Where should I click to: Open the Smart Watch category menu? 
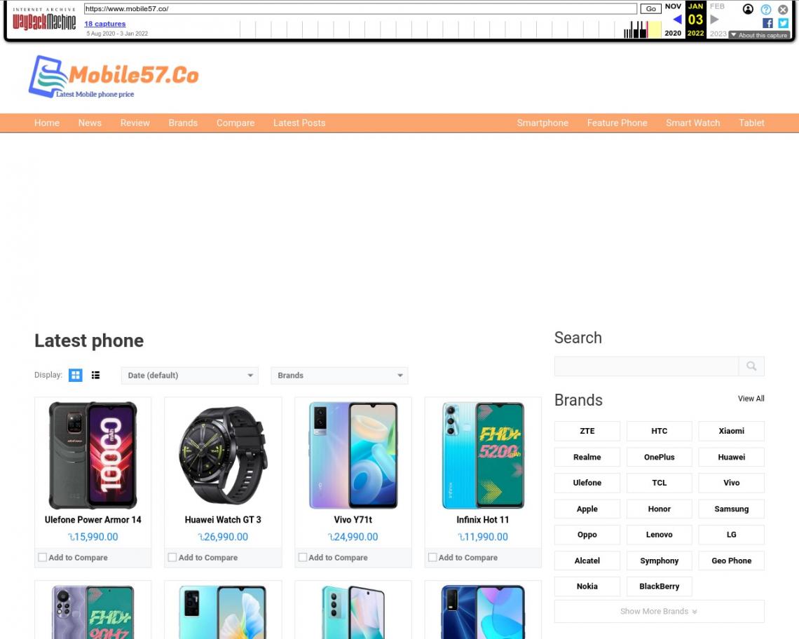(x=692, y=123)
